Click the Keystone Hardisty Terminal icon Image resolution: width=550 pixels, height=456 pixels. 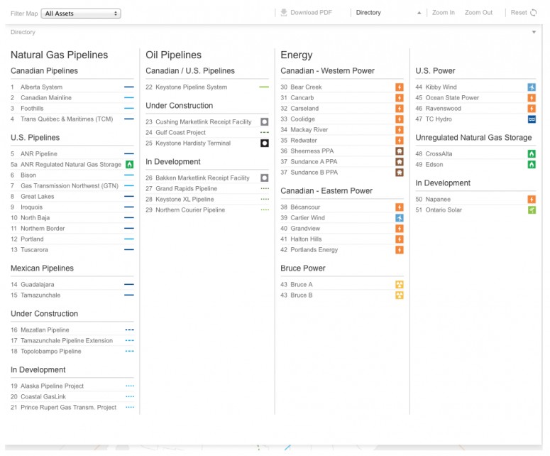point(265,143)
